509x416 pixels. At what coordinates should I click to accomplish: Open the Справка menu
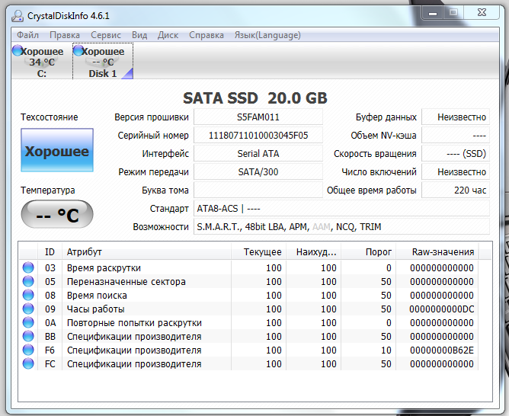pyautogui.click(x=206, y=35)
